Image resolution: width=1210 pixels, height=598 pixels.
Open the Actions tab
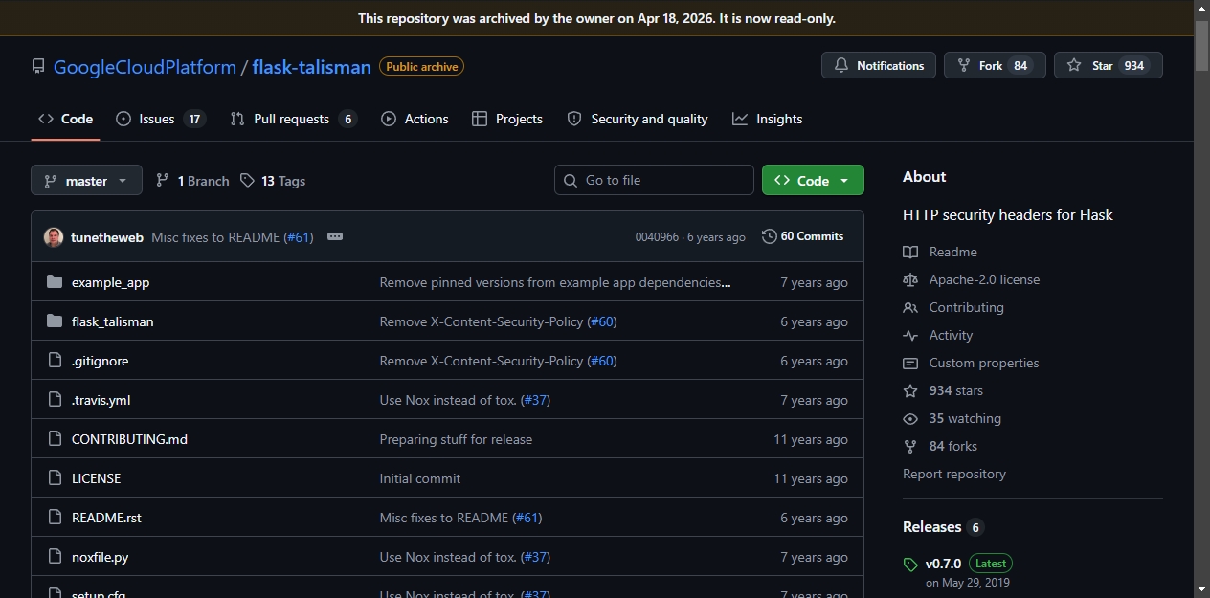click(x=415, y=119)
